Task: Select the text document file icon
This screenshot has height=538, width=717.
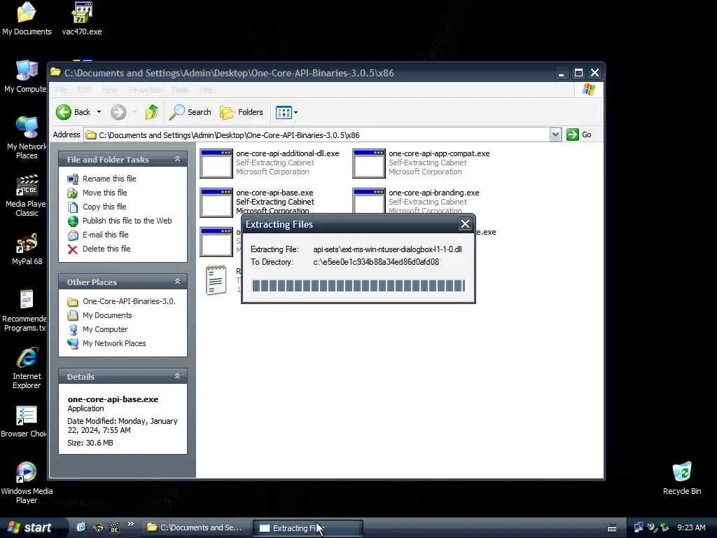Action: (x=216, y=280)
